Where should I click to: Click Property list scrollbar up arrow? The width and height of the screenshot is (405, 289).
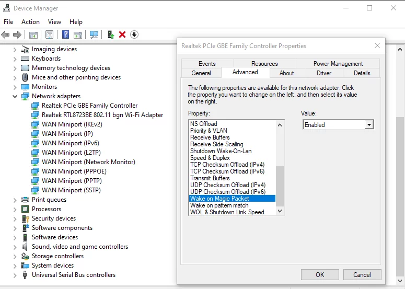coord(280,125)
